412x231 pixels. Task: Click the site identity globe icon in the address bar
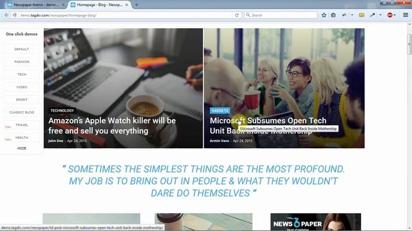tap(15, 15)
